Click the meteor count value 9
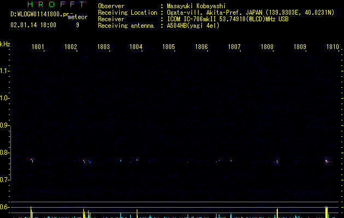This screenshot has width=344, height=218. point(78,25)
